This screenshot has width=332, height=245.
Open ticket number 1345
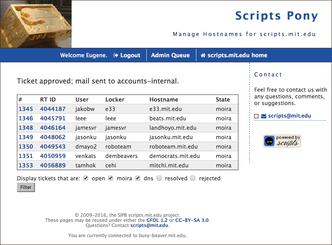(x=26, y=109)
